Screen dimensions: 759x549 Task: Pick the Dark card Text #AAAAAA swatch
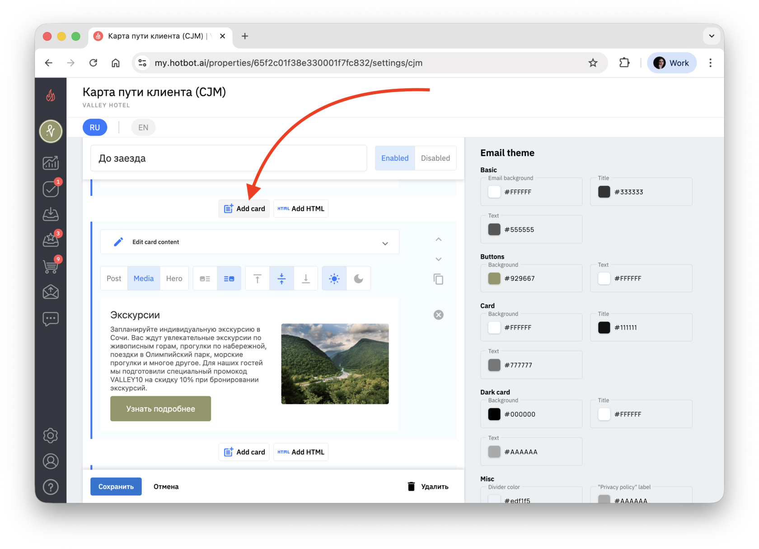[494, 452]
